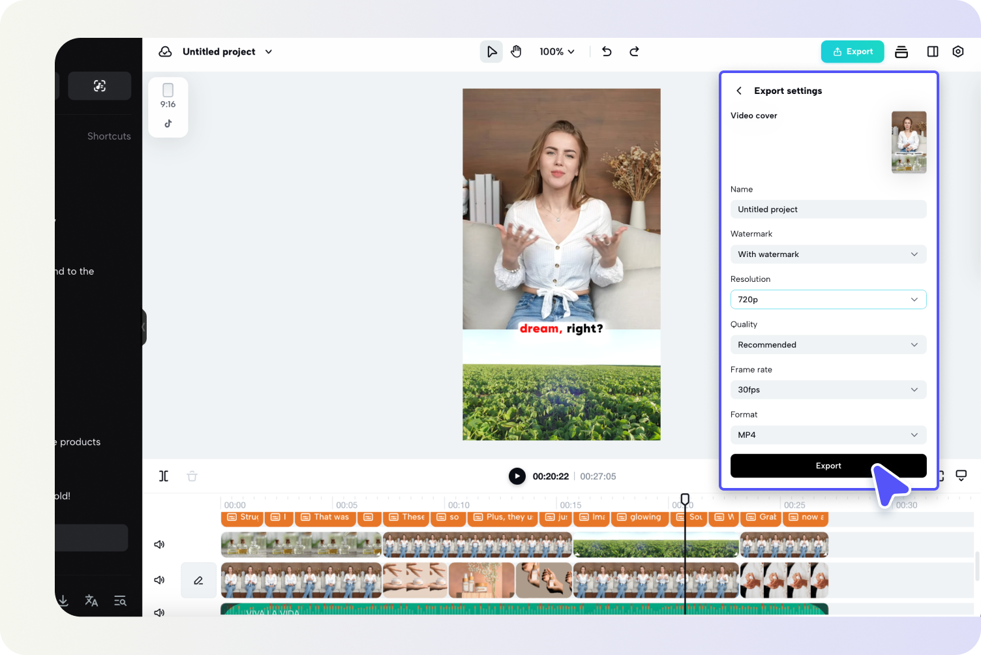Go back from Export settings
Viewport: 981px width, 655px height.
click(x=739, y=91)
